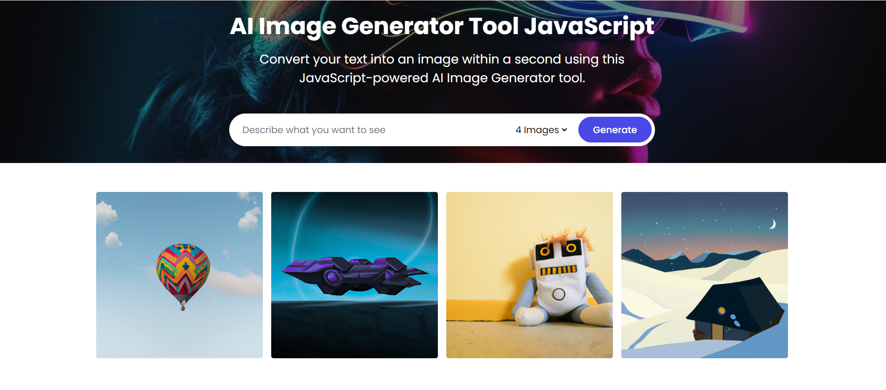Click the Generate button
Viewport: 886px width, 390px height.
point(615,130)
